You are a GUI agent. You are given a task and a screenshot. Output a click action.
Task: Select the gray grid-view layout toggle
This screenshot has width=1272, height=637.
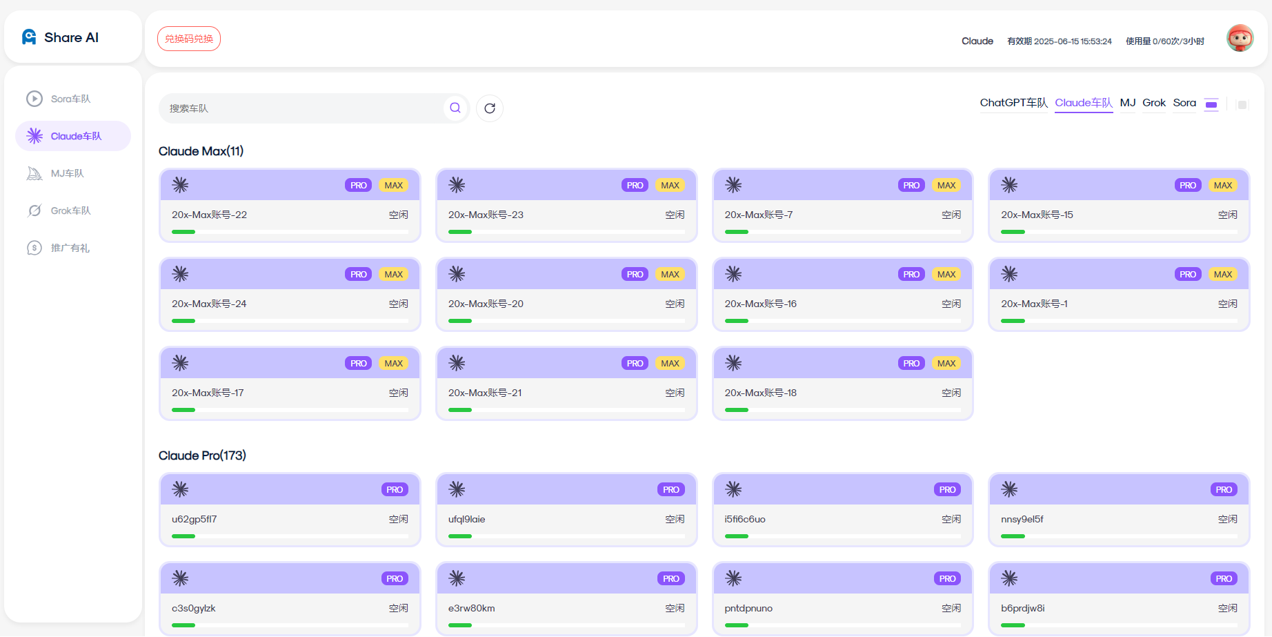(1242, 105)
